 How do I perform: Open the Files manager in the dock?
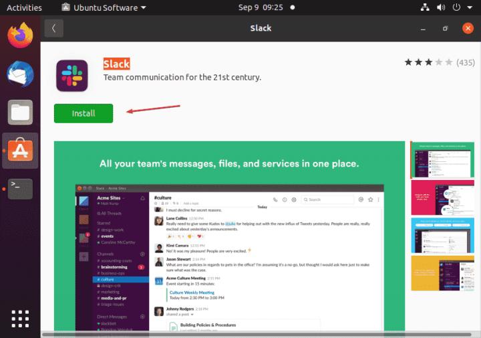[x=20, y=112]
